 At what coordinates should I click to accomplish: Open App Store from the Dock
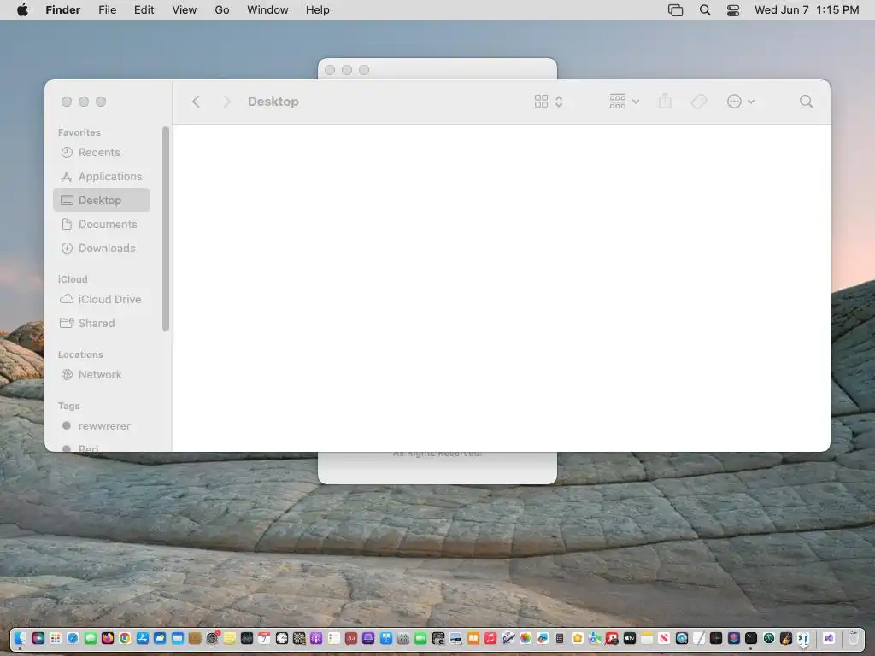[143, 638]
